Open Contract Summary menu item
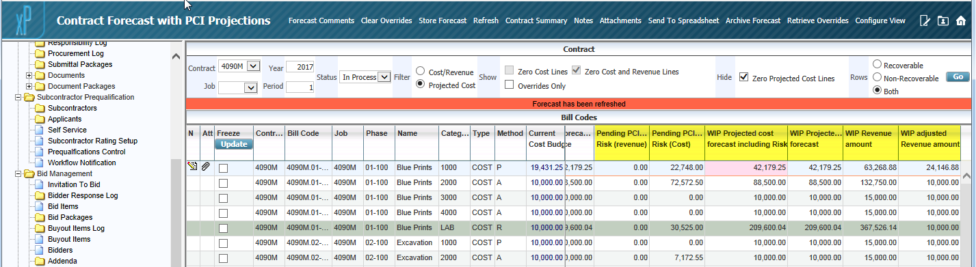The width and height of the screenshot is (976, 267). (536, 20)
